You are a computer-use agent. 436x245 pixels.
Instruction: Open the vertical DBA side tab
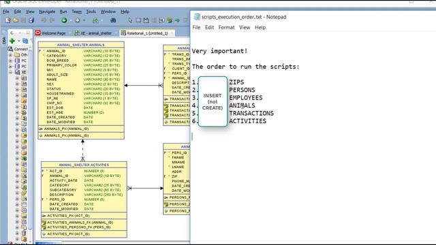click(3, 40)
